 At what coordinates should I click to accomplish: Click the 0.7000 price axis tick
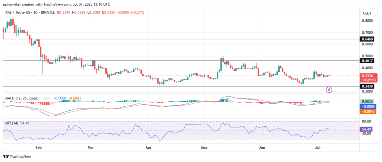(367, 32)
